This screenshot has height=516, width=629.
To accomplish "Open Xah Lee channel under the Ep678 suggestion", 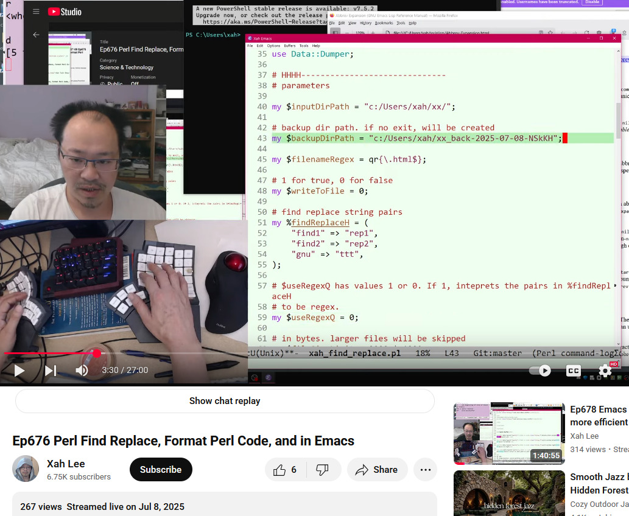I will [584, 436].
